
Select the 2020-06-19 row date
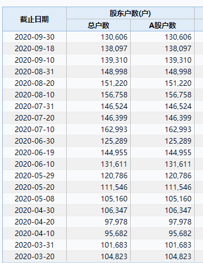tap(35, 152)
